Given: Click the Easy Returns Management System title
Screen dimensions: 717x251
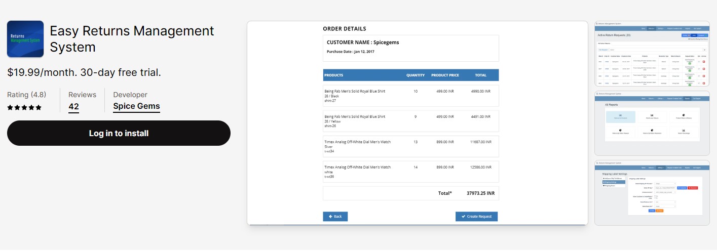Looking at the screenshot, I should tap(132, 39).
